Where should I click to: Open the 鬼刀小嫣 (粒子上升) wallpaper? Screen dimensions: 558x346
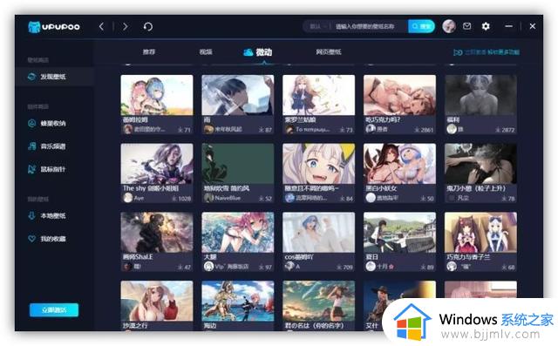click(x=480, y=164)
